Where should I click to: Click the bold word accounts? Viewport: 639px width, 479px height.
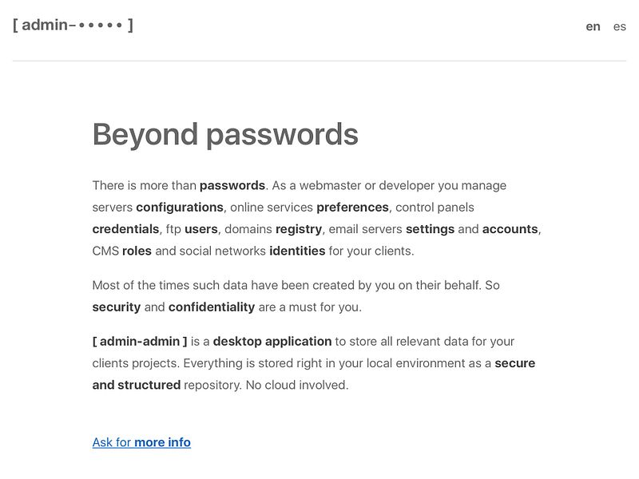coord(510,229)
